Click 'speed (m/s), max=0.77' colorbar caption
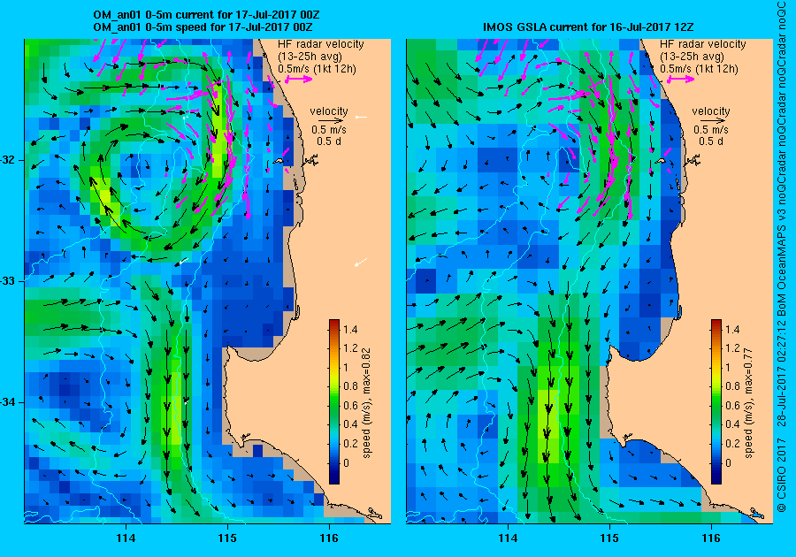Image resolution: width=796 pixels, height=557 pixels. 749,403
